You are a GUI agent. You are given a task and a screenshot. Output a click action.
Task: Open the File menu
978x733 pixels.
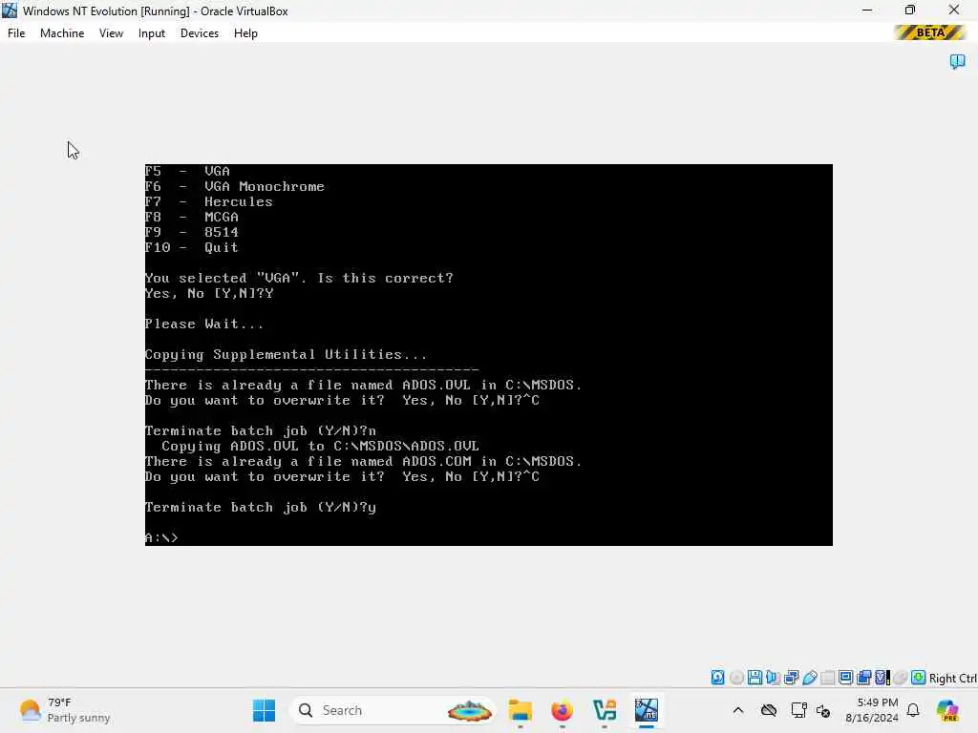[16, 33]
